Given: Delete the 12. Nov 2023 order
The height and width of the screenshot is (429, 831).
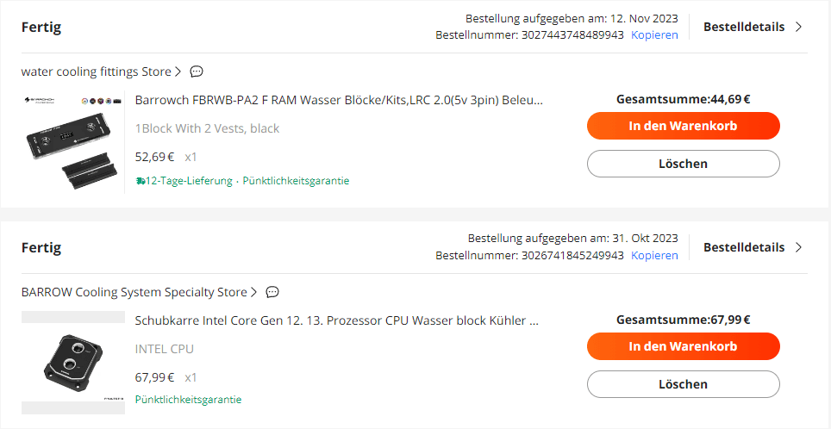Looking at the screenshot, I should pyautogui.click(x=683, y=164).
